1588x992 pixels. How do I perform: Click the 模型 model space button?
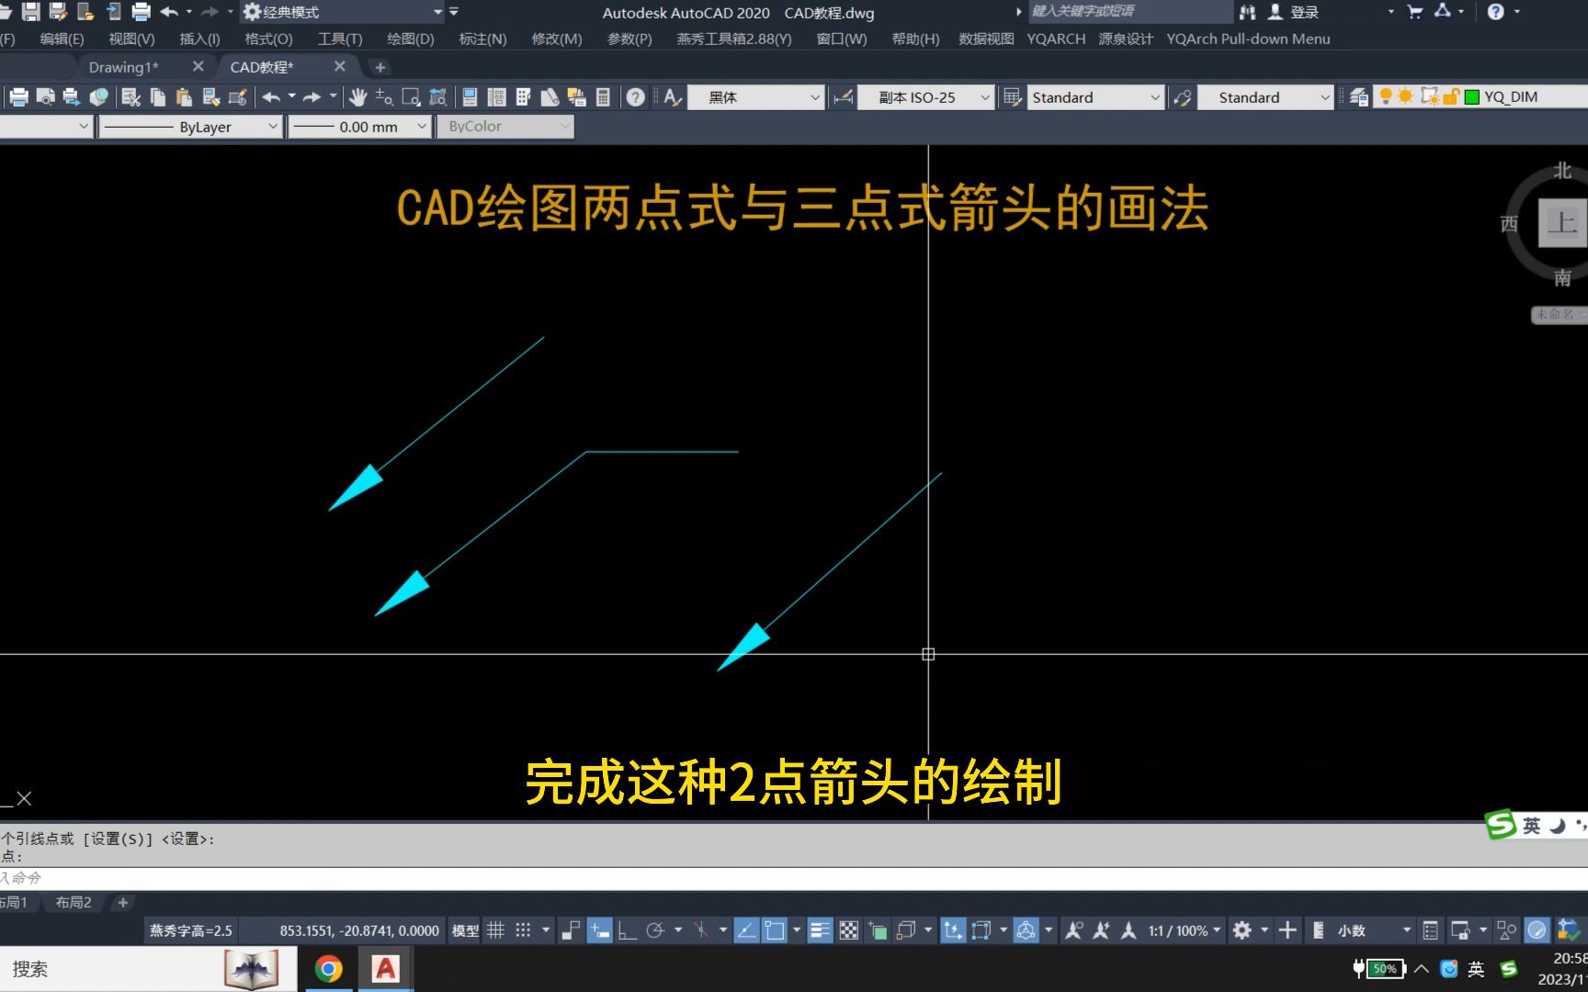pos(465,930)
